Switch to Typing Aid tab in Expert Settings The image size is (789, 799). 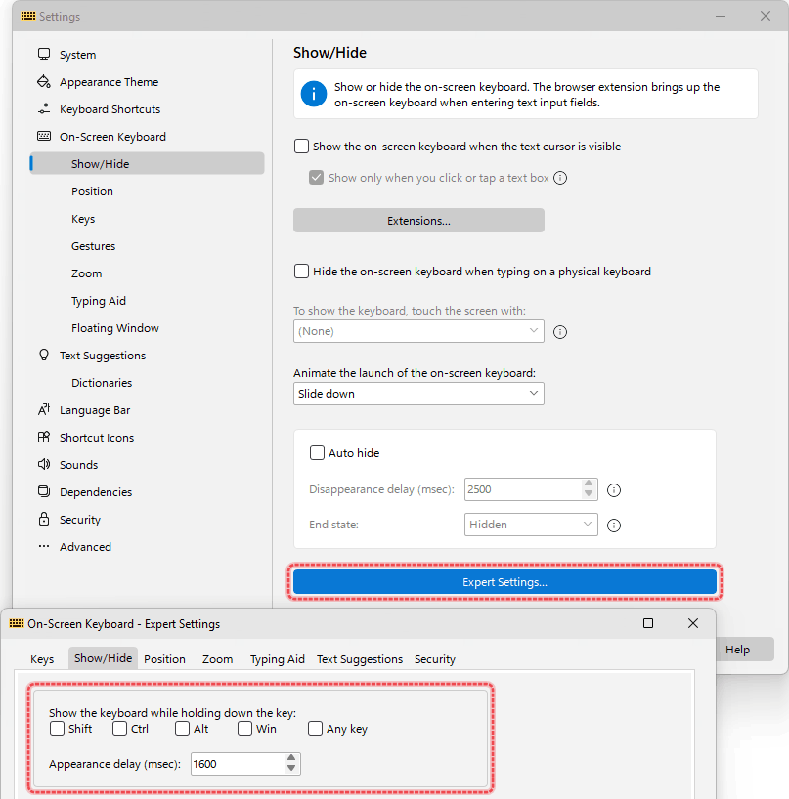[x=278, y=659]
